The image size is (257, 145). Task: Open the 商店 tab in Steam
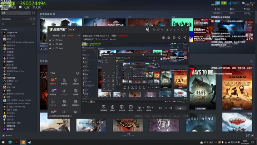point(13,7)
